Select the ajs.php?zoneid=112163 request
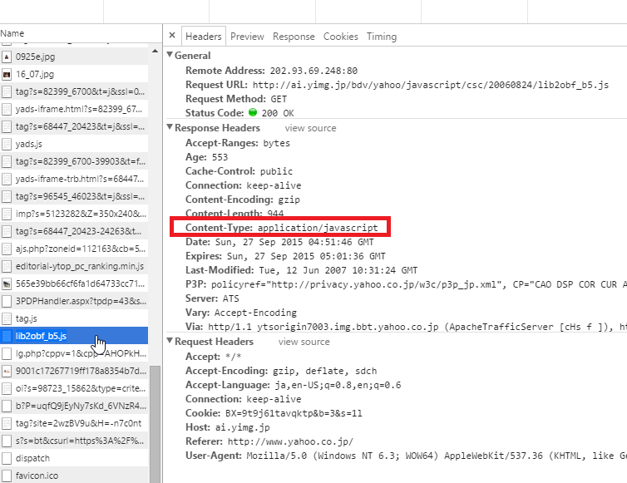627x483 pixels. [x=74, y=249]
